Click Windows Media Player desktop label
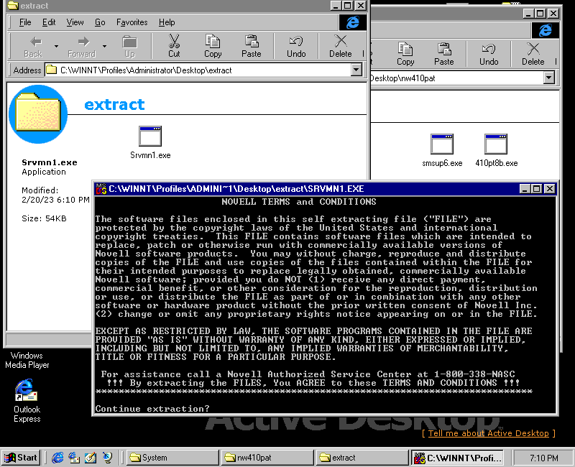The image size is (575, 467). click(27, 361)
